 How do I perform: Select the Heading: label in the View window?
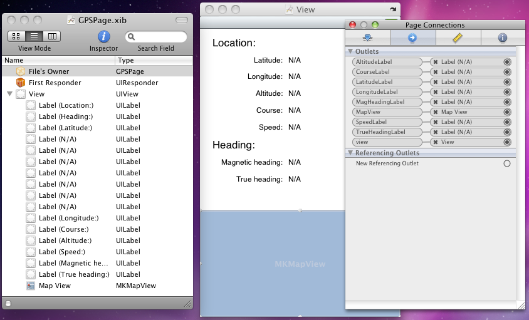pos(234,145)
